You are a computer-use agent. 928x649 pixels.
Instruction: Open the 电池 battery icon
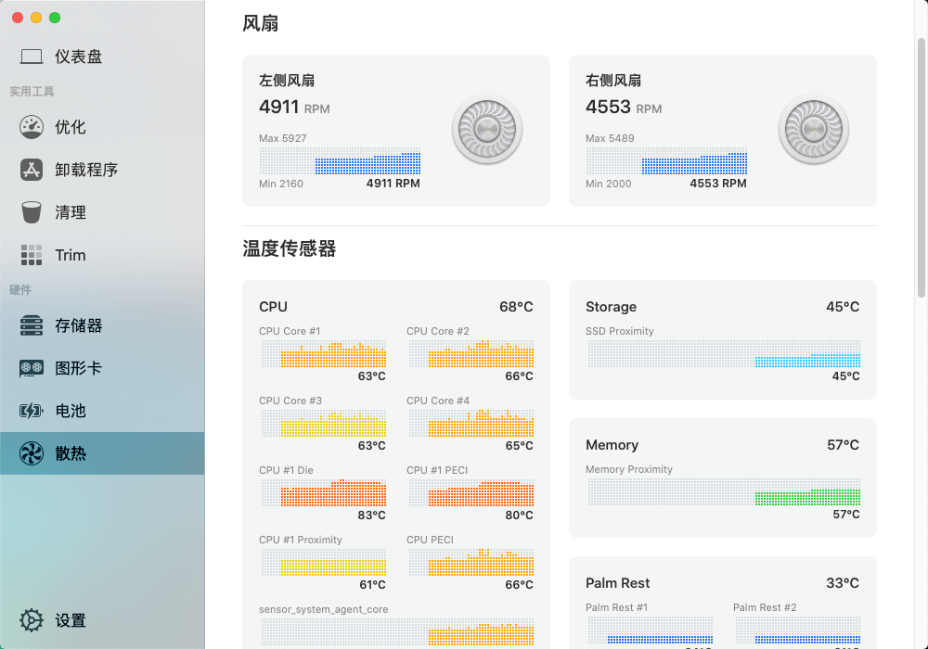(32, 411)
